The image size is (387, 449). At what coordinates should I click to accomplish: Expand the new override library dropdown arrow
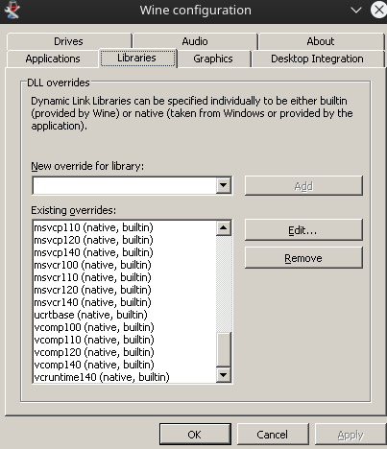(224, 185)
